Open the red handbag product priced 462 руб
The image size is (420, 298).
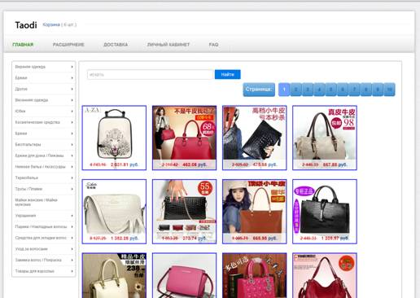(x=185, y=138)
